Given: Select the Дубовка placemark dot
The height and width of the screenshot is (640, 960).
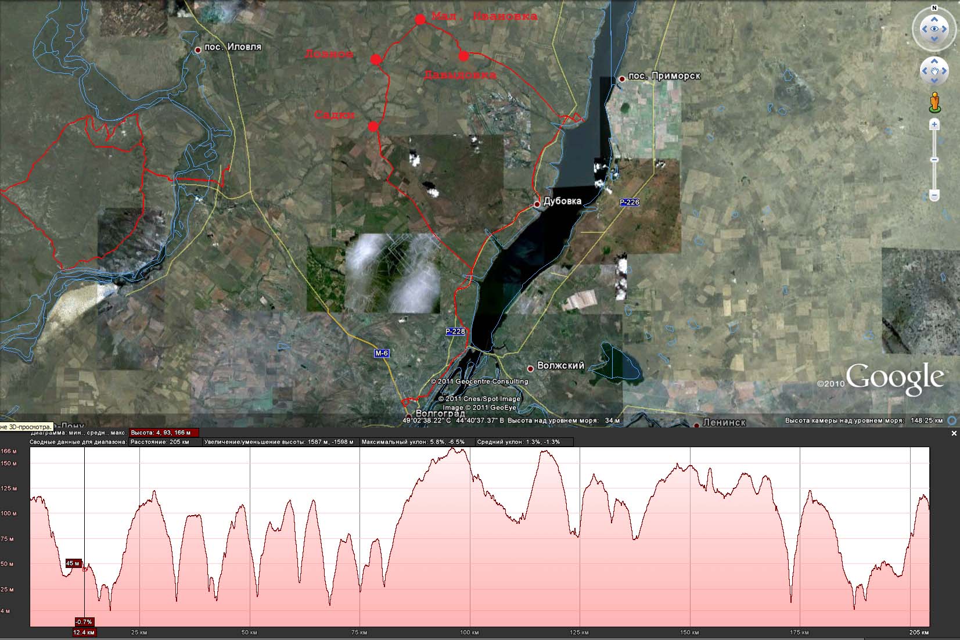Looking at the screenshot, I should [537, 204].
